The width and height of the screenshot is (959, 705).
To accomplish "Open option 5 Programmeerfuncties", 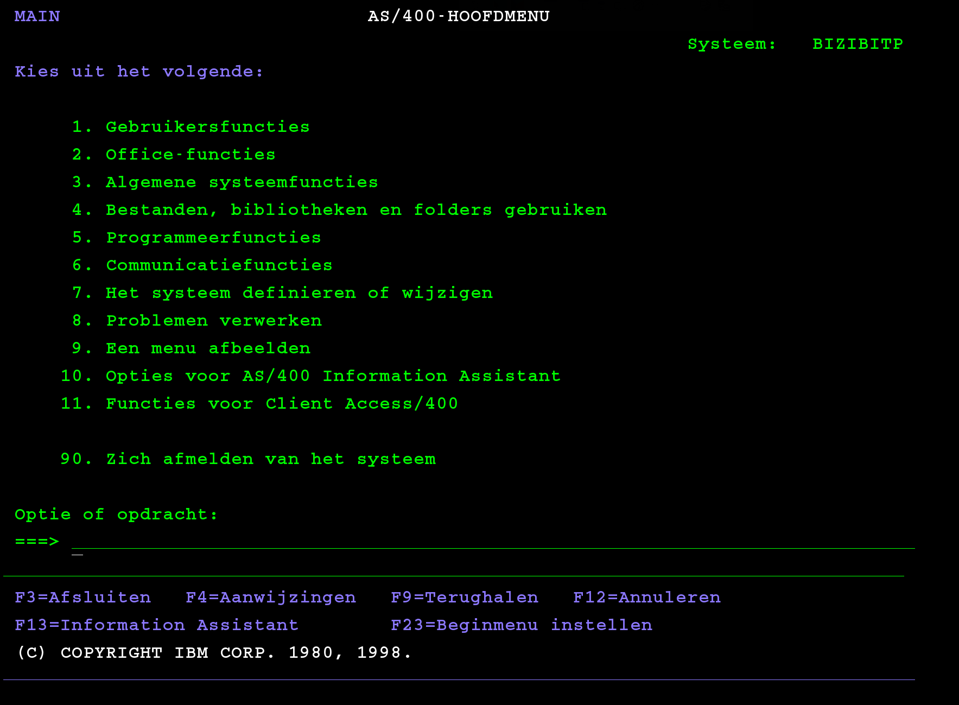I will click(213, 238).
